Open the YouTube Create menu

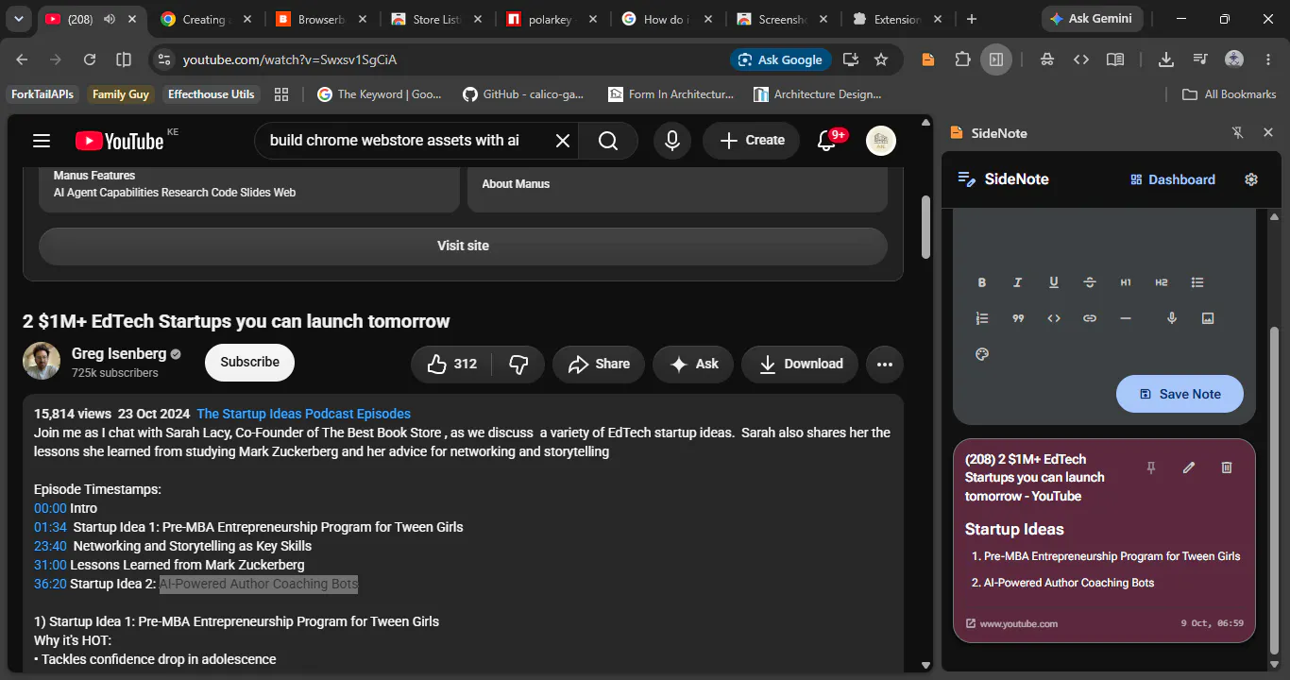752,141
